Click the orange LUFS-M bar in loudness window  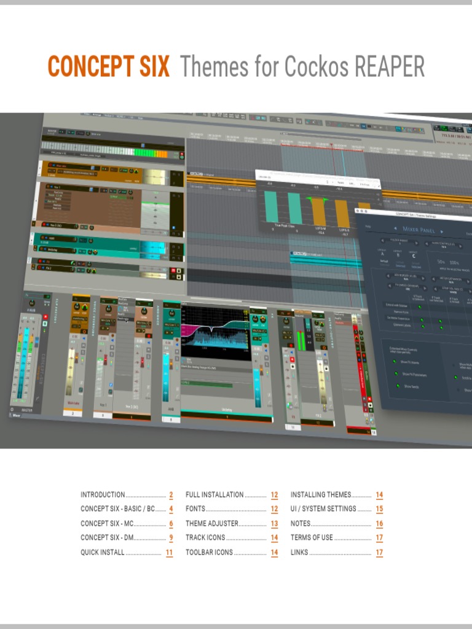coord(319,212)
